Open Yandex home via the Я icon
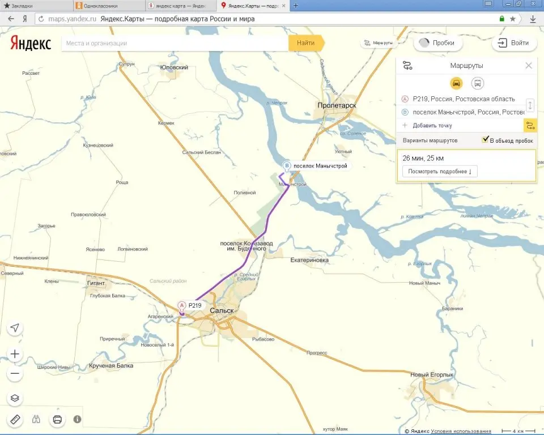This screenshot has width=544, height=435. [24, 19]
